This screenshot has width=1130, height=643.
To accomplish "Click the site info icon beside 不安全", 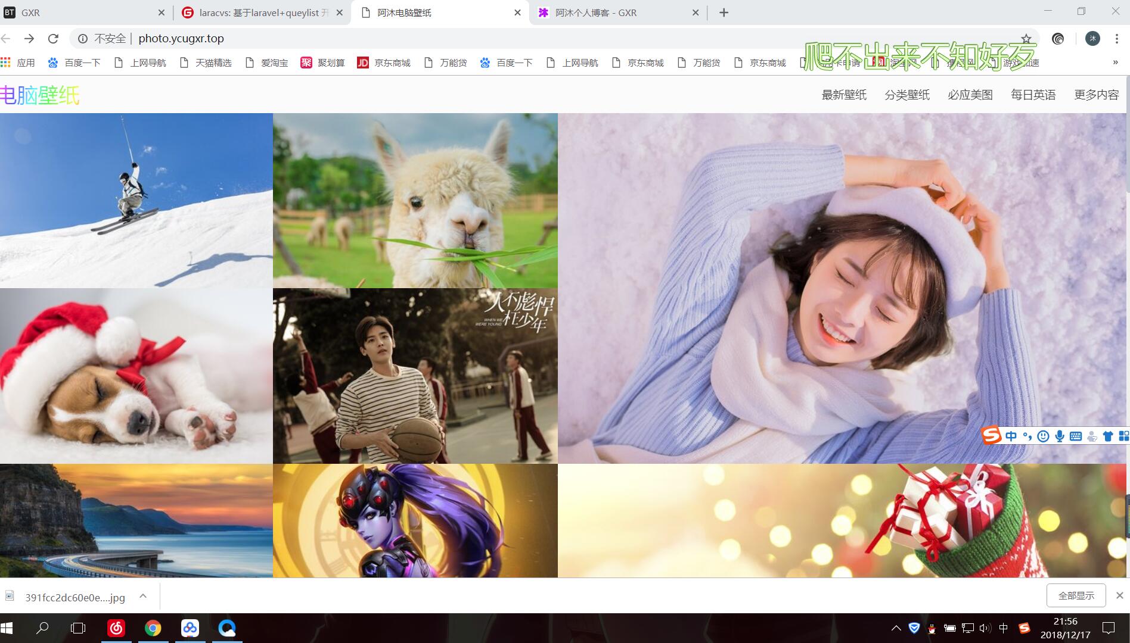I will 83,39.
